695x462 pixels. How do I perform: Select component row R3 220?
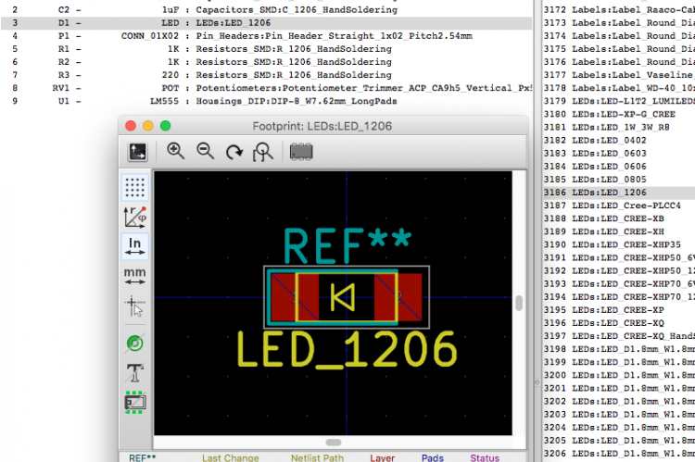click(x=266, y=75)
